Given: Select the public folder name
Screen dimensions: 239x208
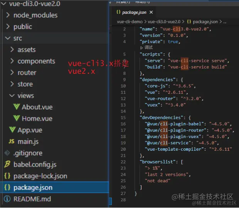Looking at the screenshot, I should [23, 27].
